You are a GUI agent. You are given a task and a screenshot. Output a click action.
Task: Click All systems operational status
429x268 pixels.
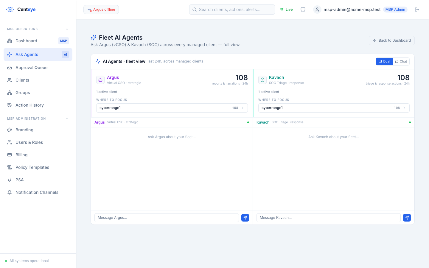pyautogui.click(x=27, y=261)
